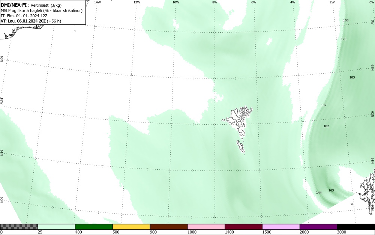Click the legend scale number 400
The height and width of the screenshot is (235, 375).
[78, 232]
